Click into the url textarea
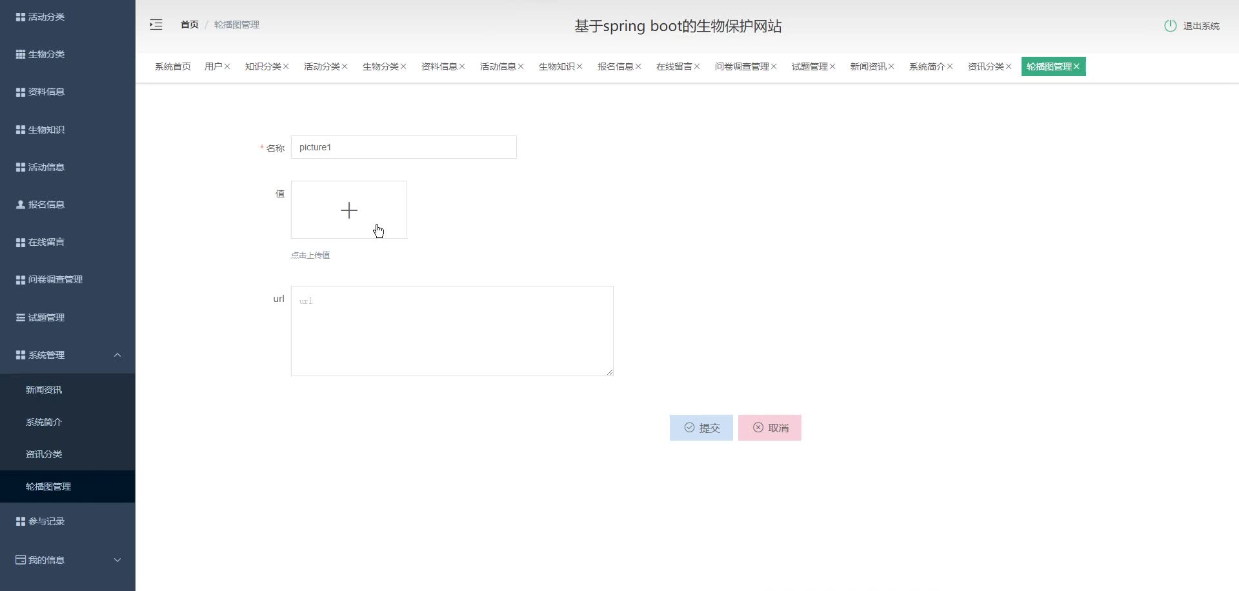1239x591 pixels. tap(452, 331)
